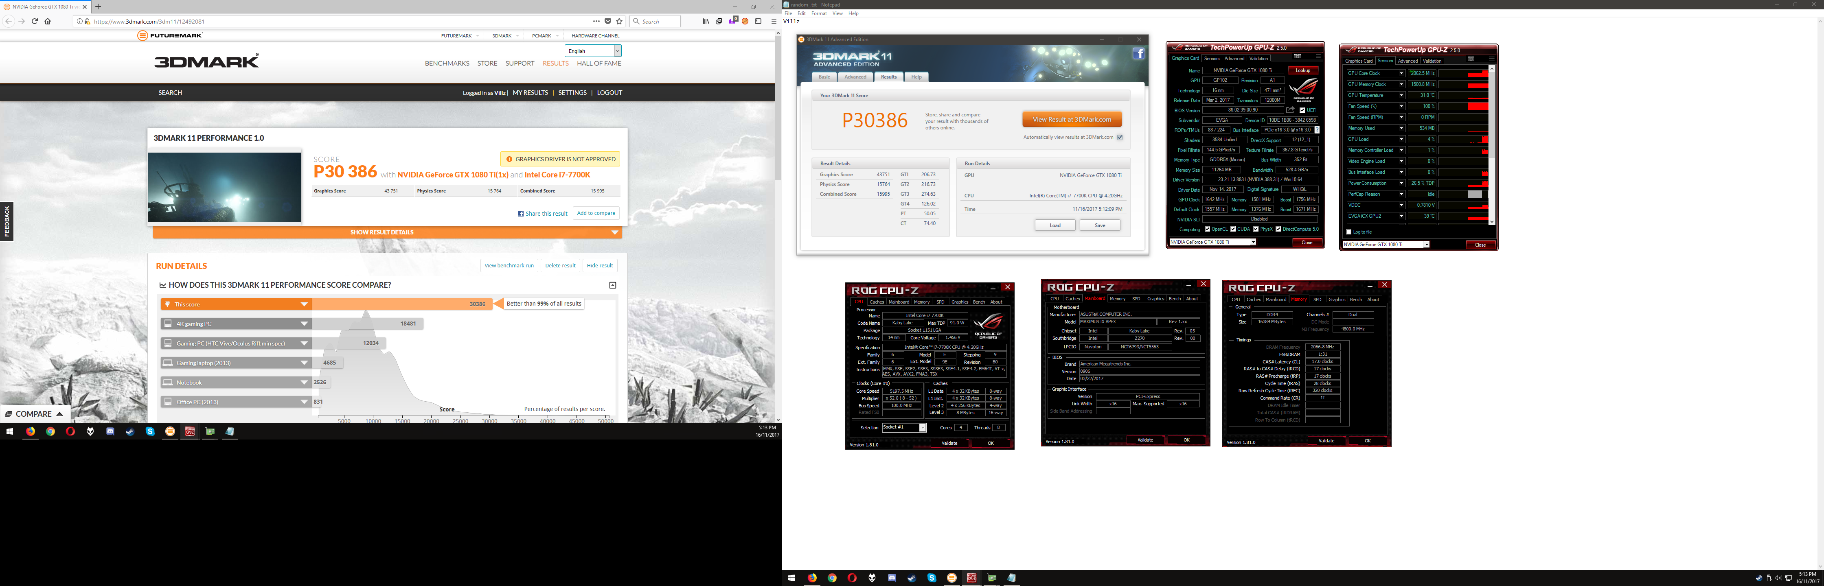Open Skype from the taskbar below the browser

click(x=149, y=431)
